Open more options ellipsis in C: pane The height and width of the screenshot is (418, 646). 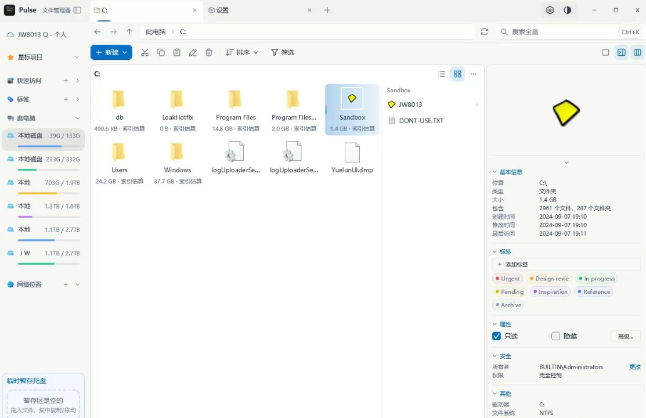(x=474, y=74)
